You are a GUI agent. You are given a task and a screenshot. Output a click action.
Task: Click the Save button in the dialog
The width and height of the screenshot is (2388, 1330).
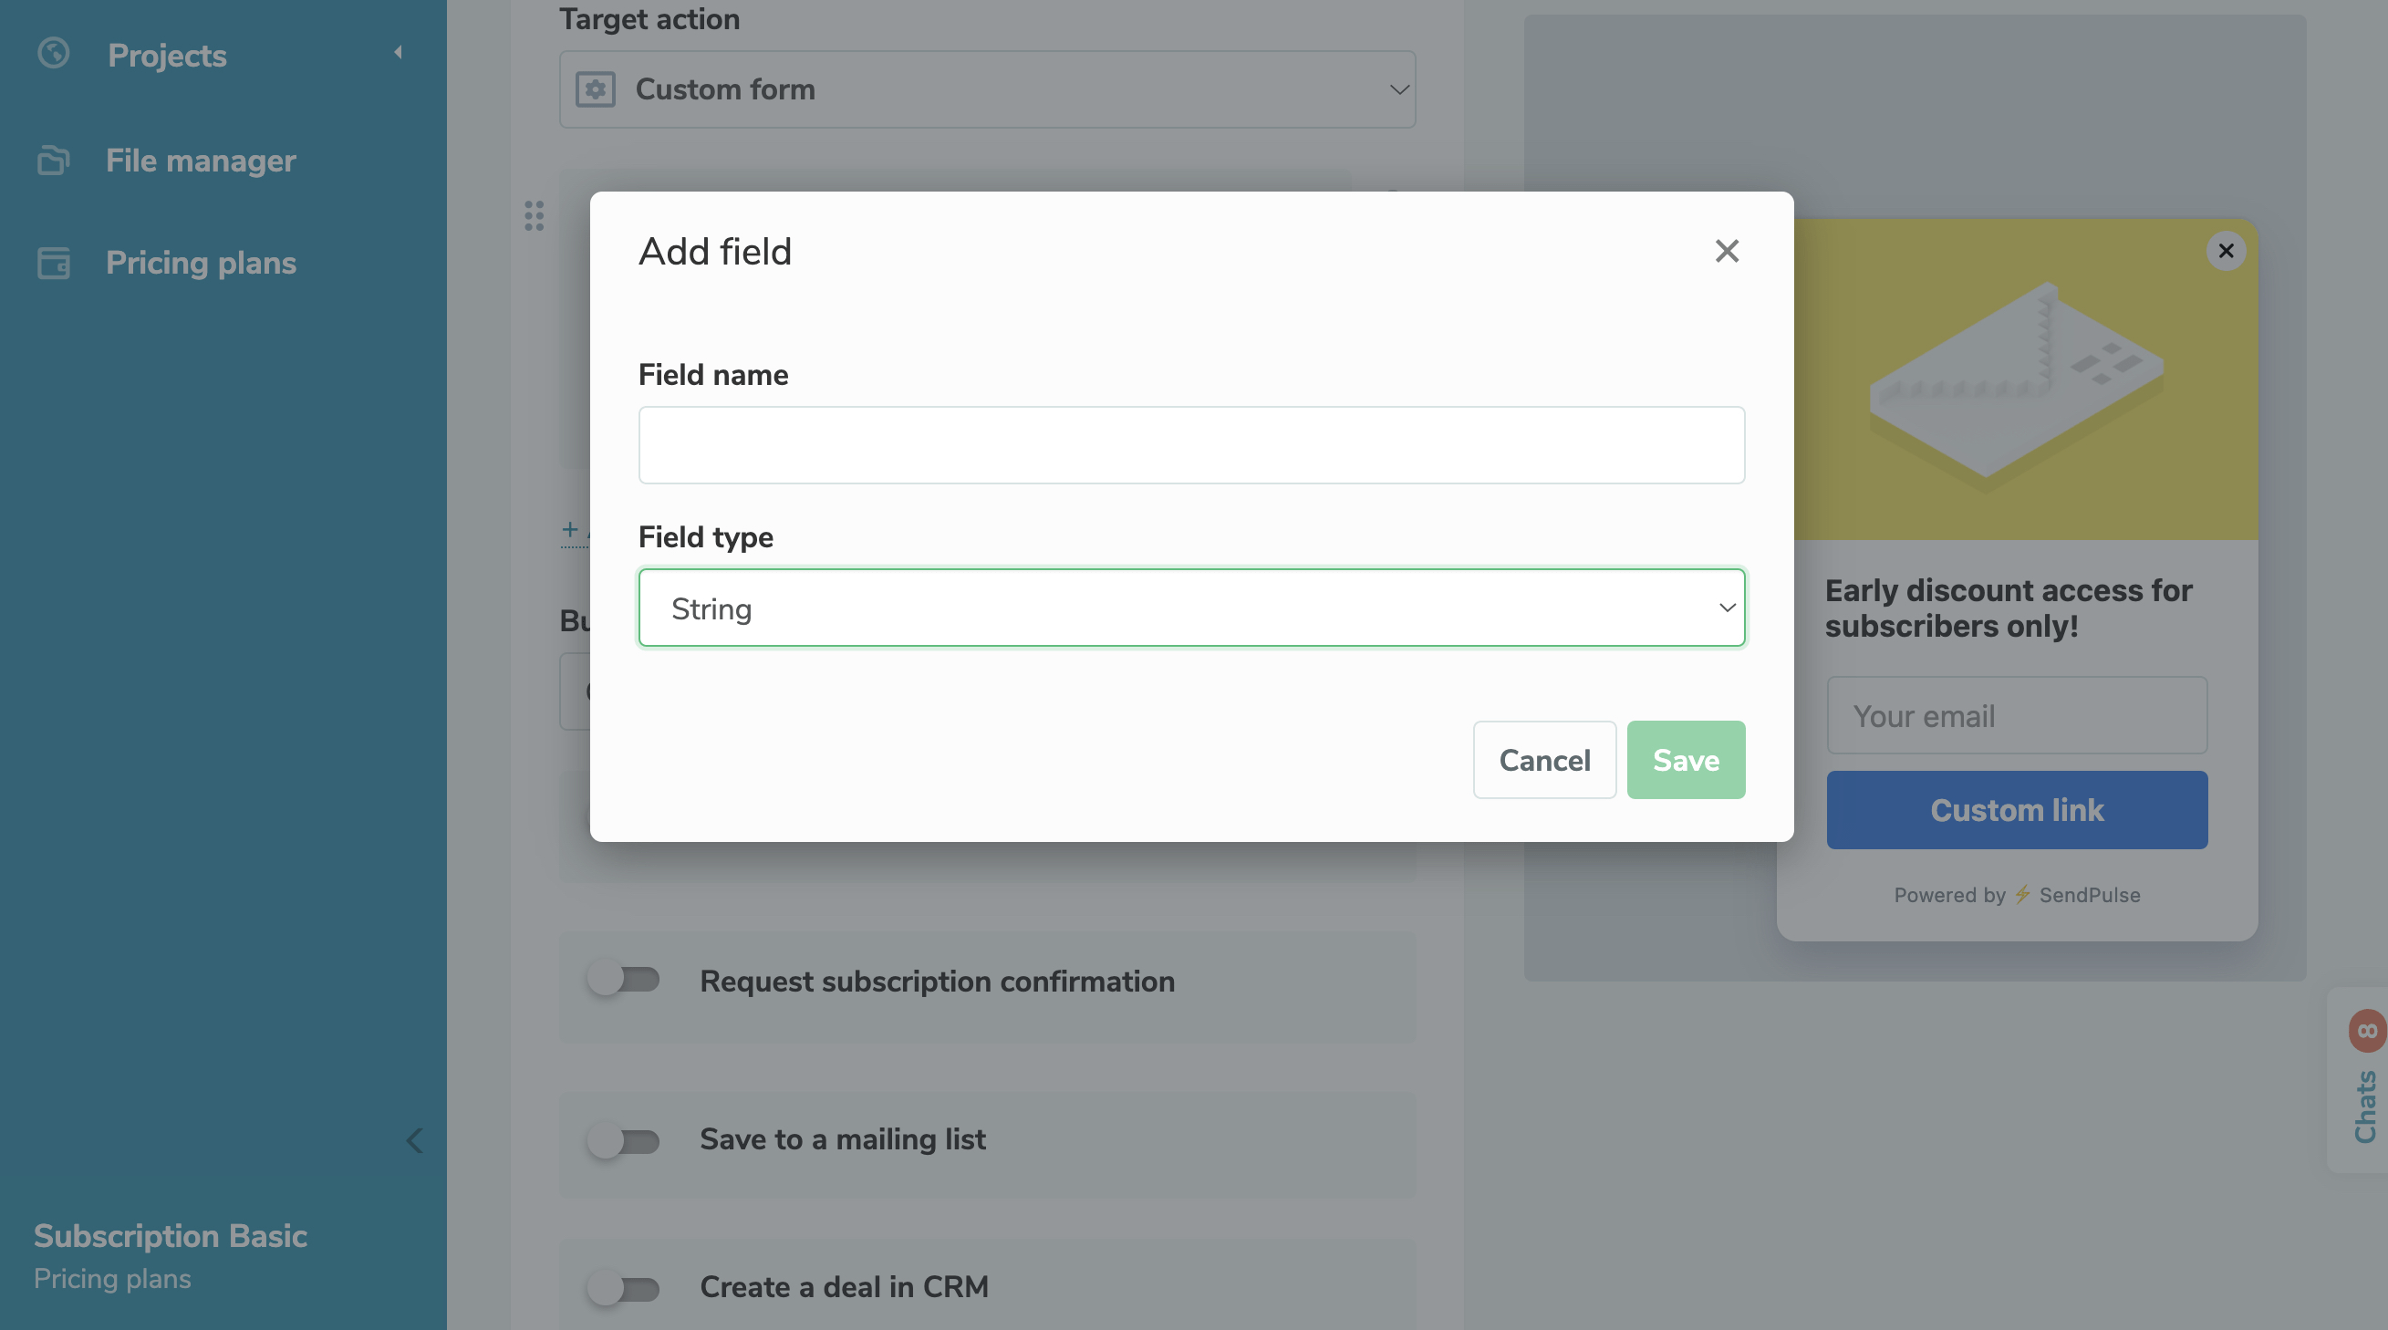[x=1686, y=759]
